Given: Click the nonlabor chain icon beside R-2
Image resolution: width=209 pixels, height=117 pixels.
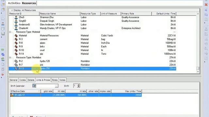Looking at the screenshot, I should 16,61.
